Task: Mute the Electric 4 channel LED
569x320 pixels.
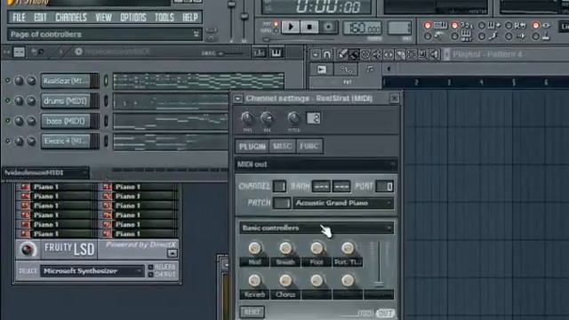Action: 8,141
